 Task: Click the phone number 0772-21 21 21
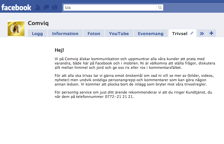coord(120,97)
